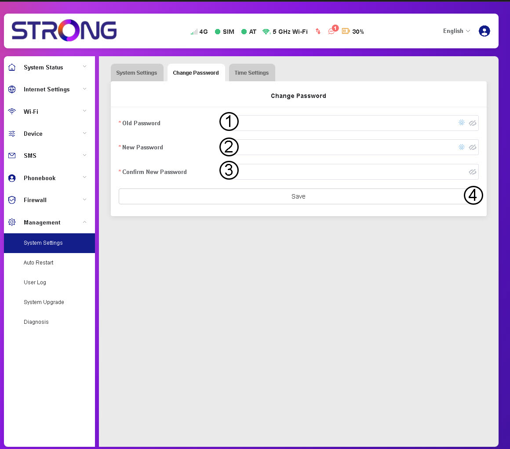The width and height of the screenshot is (510, 449).
Task: Click the 4G signal strength icon
Action: 194,32
